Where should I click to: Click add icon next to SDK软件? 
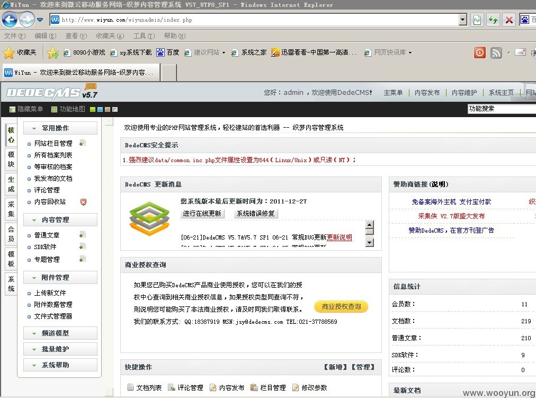click(x=83, y=246)
